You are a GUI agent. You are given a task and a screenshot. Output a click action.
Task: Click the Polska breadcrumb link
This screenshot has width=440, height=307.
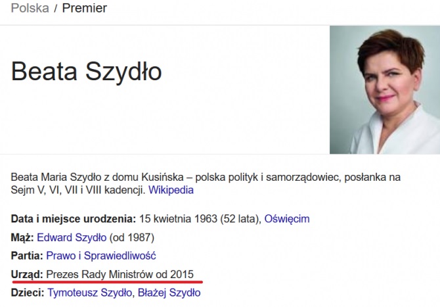[x=30, y=9]
